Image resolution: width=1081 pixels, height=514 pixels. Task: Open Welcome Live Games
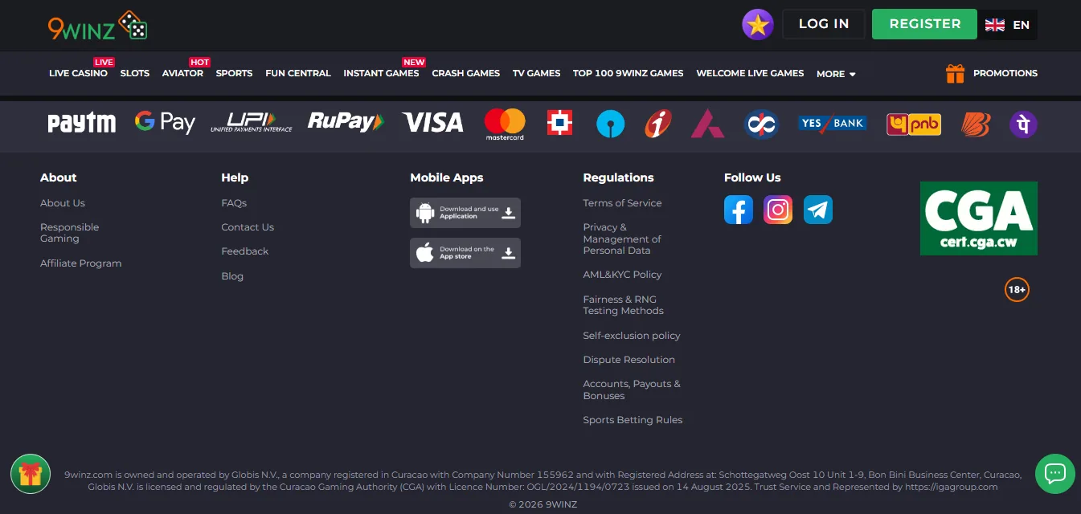coord(750,73)
